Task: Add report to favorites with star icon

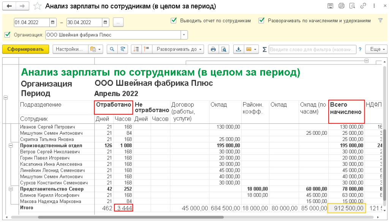Action: coord(37,6)
